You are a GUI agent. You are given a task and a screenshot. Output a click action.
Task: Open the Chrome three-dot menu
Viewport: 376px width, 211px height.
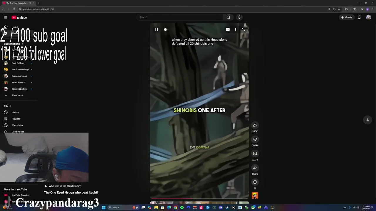(373, 9)
